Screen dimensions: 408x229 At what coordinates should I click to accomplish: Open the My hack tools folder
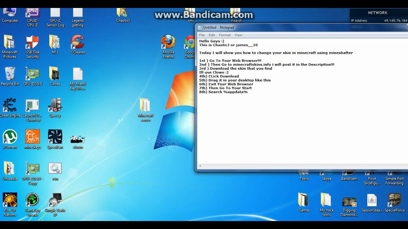(x=326, y=205)
